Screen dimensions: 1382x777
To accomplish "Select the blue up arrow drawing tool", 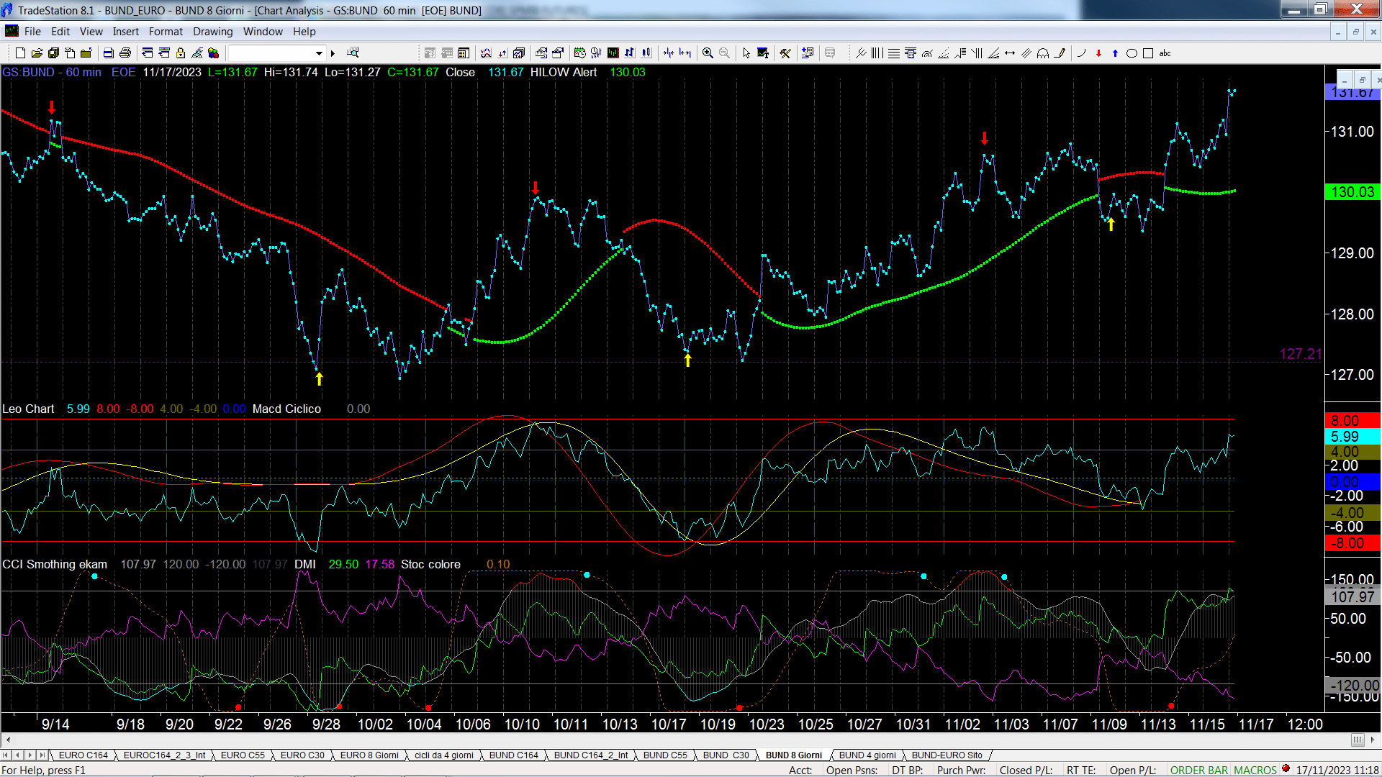I will coord(1115,53).
